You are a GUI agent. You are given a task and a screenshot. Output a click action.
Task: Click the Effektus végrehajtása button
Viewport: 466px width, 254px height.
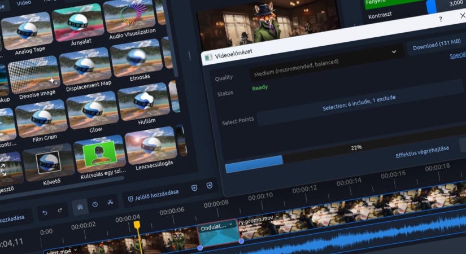422,152
